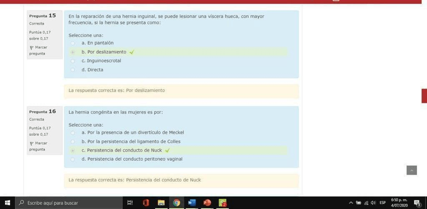Click the green checkmark beside Por deslizamiento
The width and height of the screenshot is (427, 209).
132,52
